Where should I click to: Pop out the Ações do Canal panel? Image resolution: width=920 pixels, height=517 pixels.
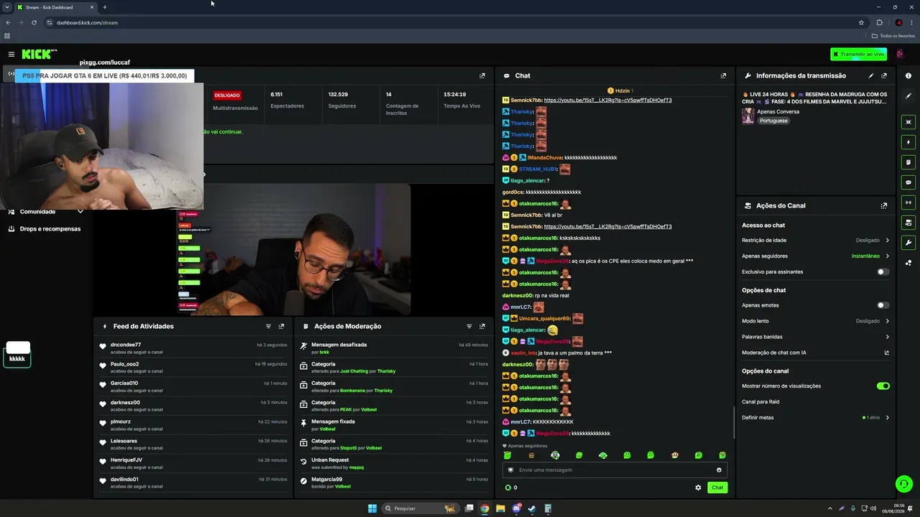click(884, 205)
